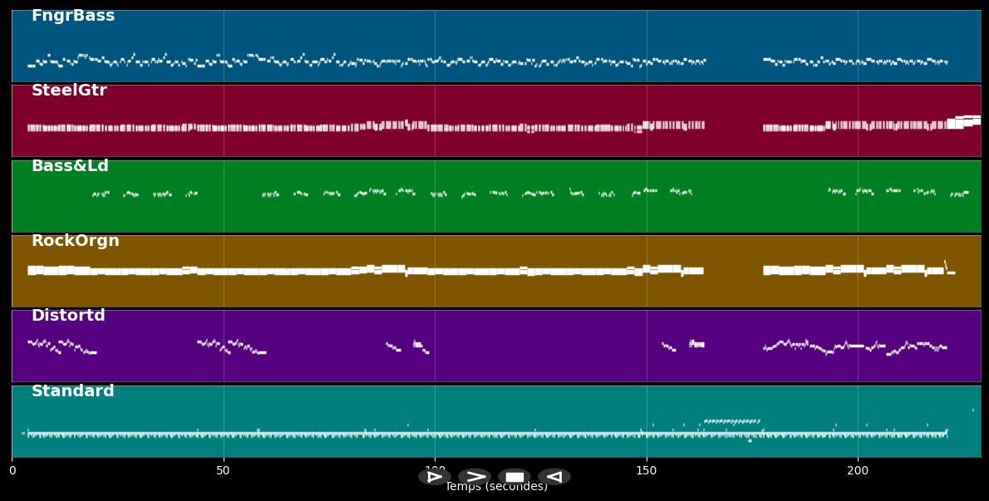Click the Bass&Ld track name
Image resolution: width=989 pixels, height=501 pixels.
(70, 166)
